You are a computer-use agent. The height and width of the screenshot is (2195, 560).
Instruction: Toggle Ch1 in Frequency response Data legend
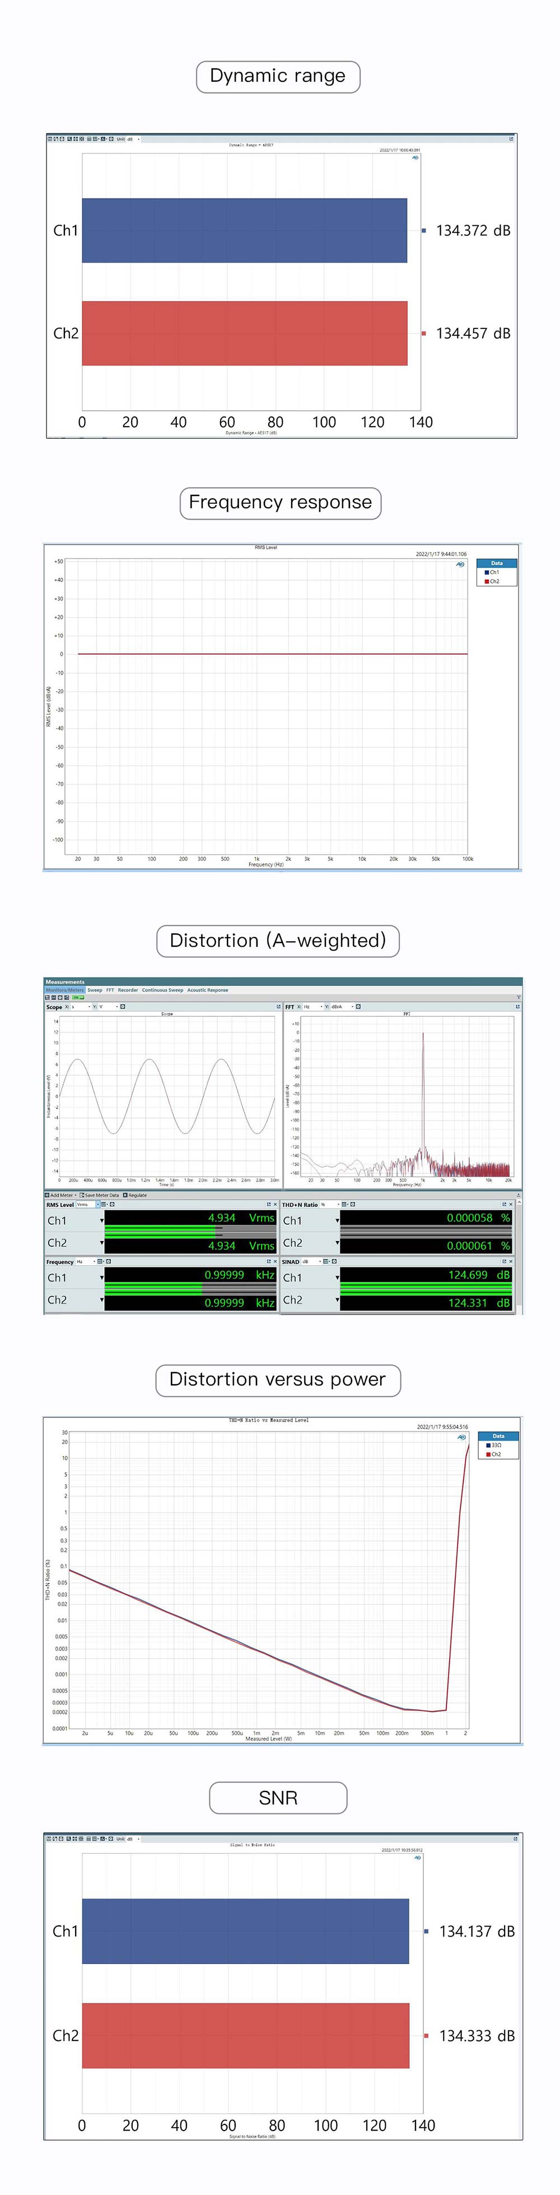click(x=492, y=573)
